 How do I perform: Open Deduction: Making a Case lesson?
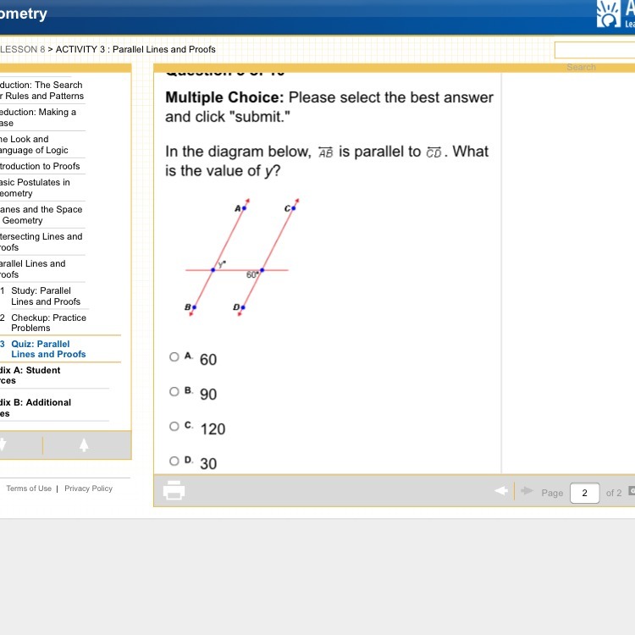(x=38, y=118)
